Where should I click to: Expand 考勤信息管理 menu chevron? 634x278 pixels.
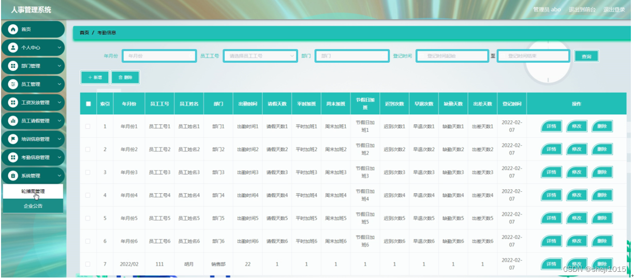pyautogui.click(x=59, y=158)
